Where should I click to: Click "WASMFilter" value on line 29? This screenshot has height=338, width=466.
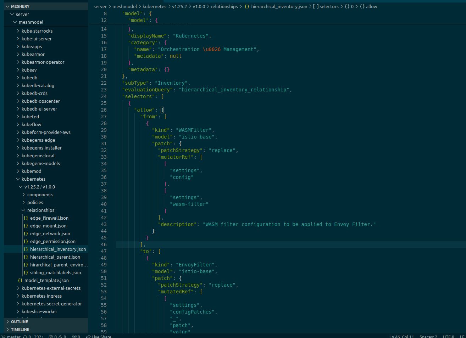point(194,130)
